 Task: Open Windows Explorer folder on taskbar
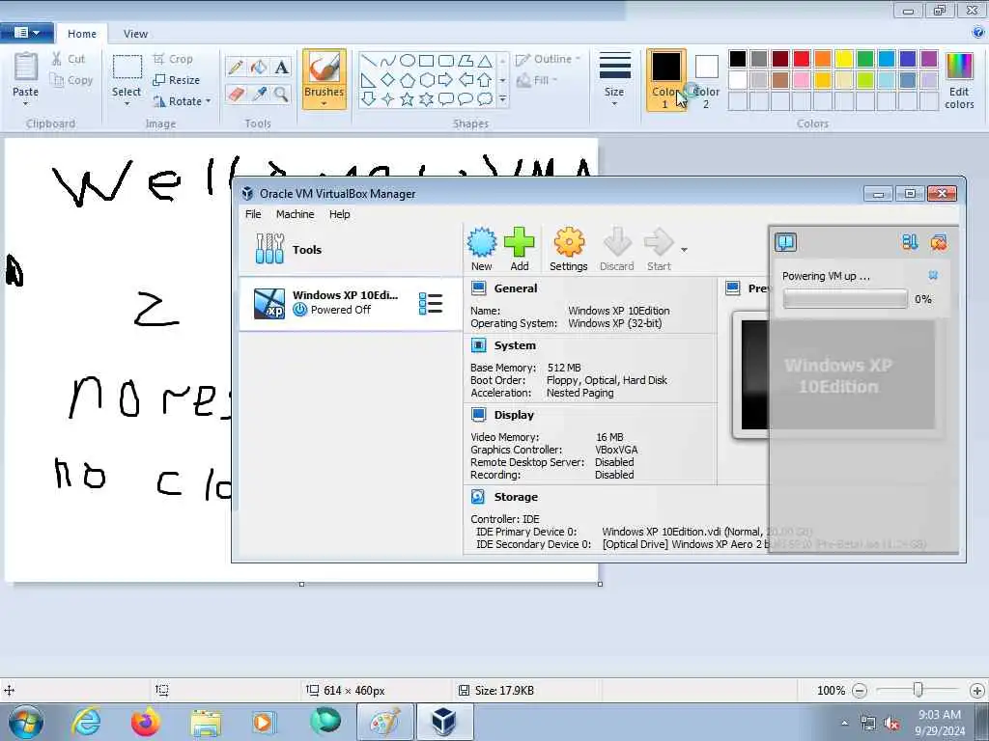tap(206, 722)
